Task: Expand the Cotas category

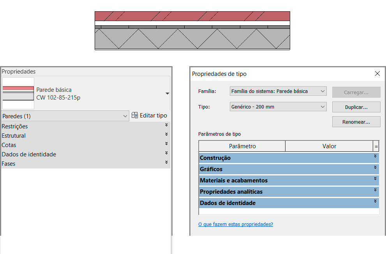Action: pos(167,145)
